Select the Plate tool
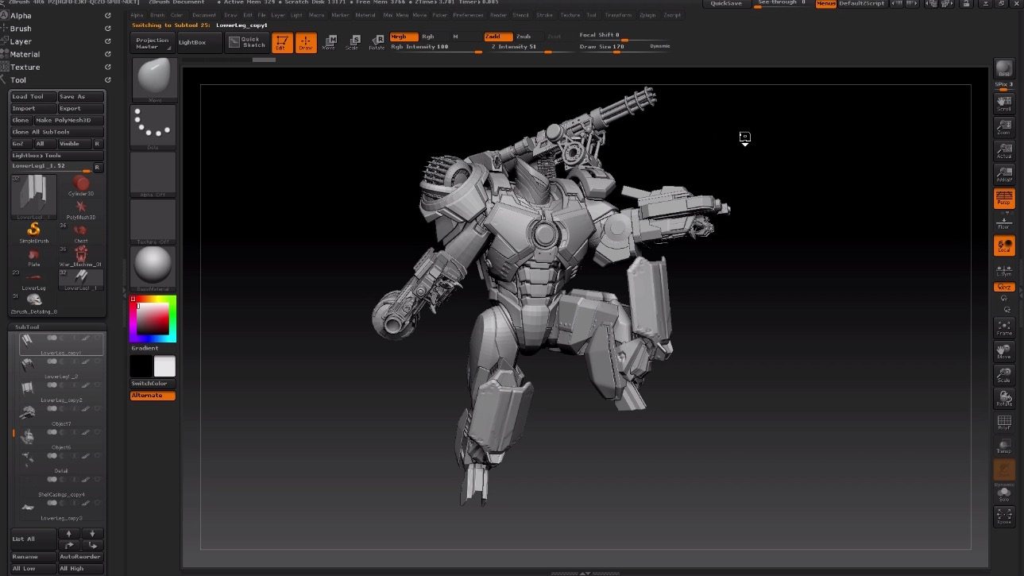1024x576 pixels. pyautogui.click(x=34, y=257)
